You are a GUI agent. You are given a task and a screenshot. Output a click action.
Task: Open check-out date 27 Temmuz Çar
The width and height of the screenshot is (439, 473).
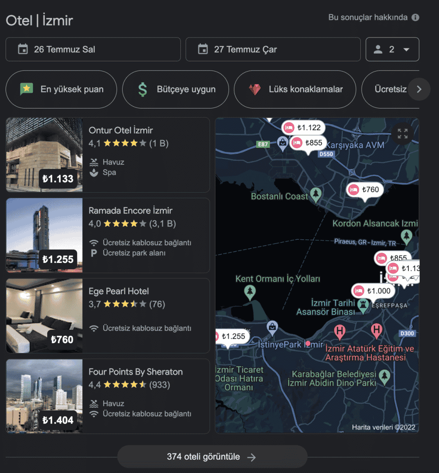click(x=272, y=49)
